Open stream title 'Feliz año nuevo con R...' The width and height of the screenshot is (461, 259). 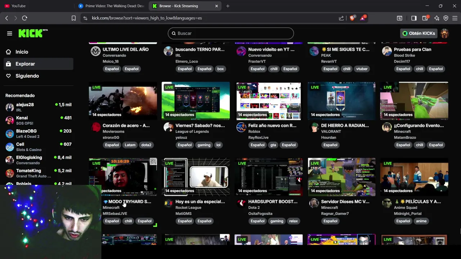(x=272, y=126)
